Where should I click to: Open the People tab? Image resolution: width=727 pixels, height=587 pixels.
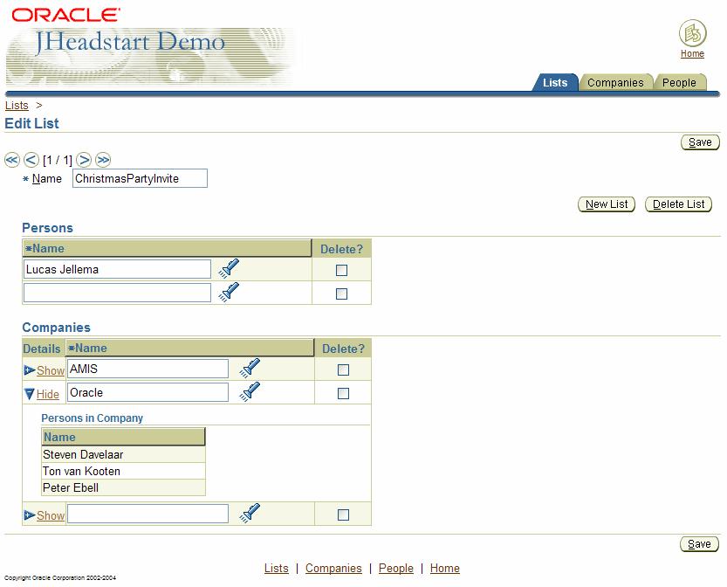point(679,83)
